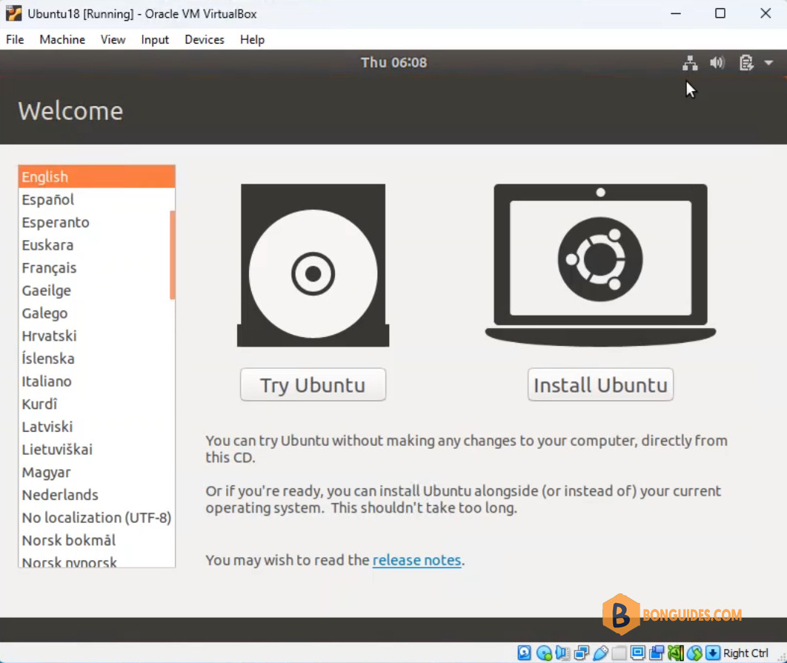Screen dimensions: 787x663
Task: Open the shared folders status icon
Action: [619, 653]
